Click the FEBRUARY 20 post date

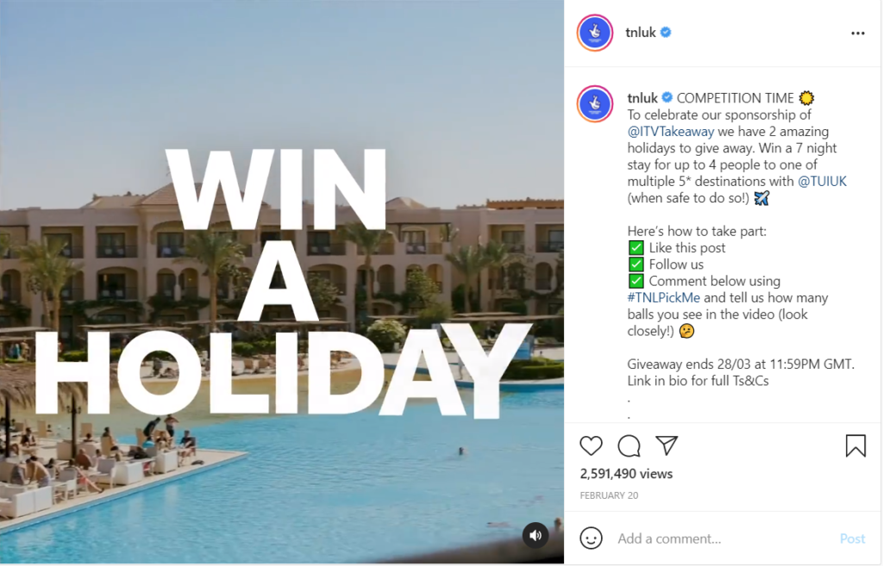coord(609,495)
